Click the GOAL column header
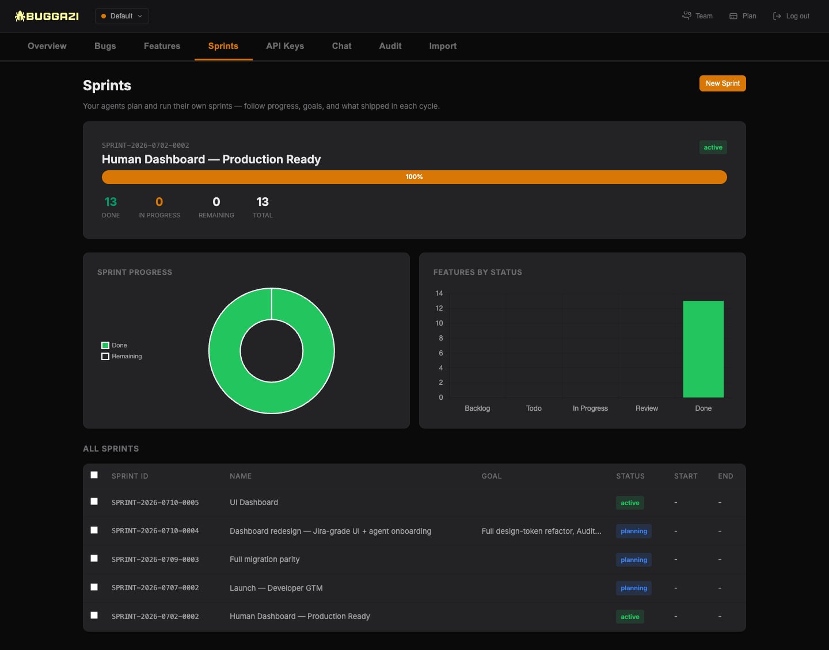This screenshot has width=829, height=650. tap(492, 476)
